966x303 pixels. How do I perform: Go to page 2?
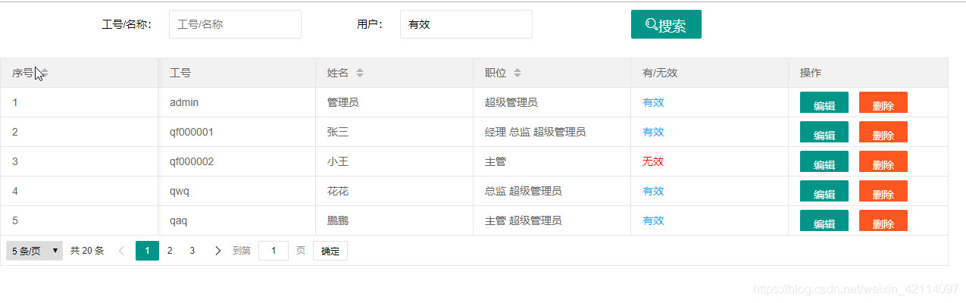170,251
